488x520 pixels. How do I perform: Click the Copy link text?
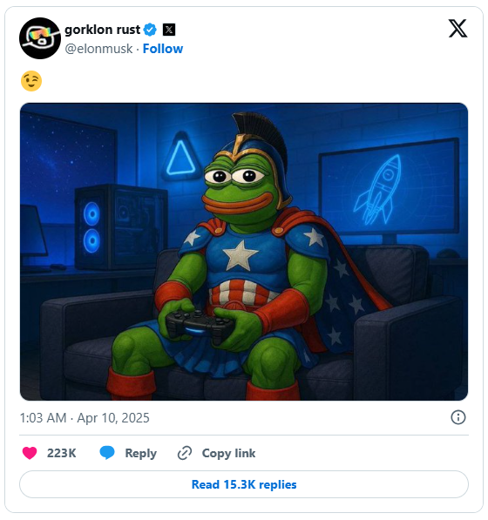(x=228, y=453)
